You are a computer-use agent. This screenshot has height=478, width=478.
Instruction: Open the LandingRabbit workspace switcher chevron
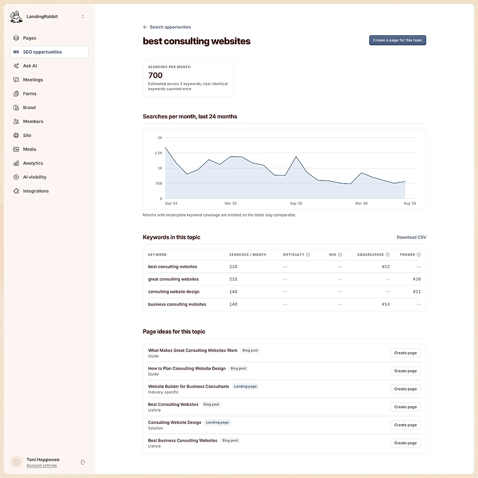tap(83, 16)
